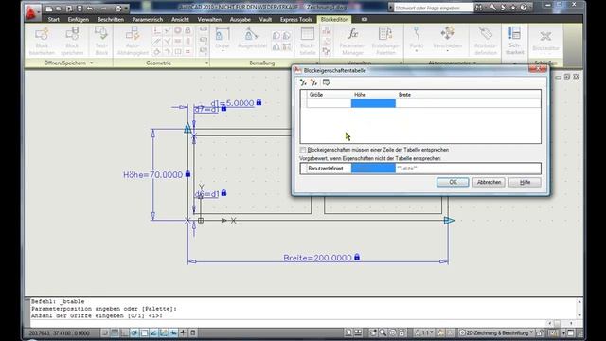Click the audit table icon in dialog toolbar
Viewport: 606px width, 341px height.
pyautogui.click(x=326, y=82)
